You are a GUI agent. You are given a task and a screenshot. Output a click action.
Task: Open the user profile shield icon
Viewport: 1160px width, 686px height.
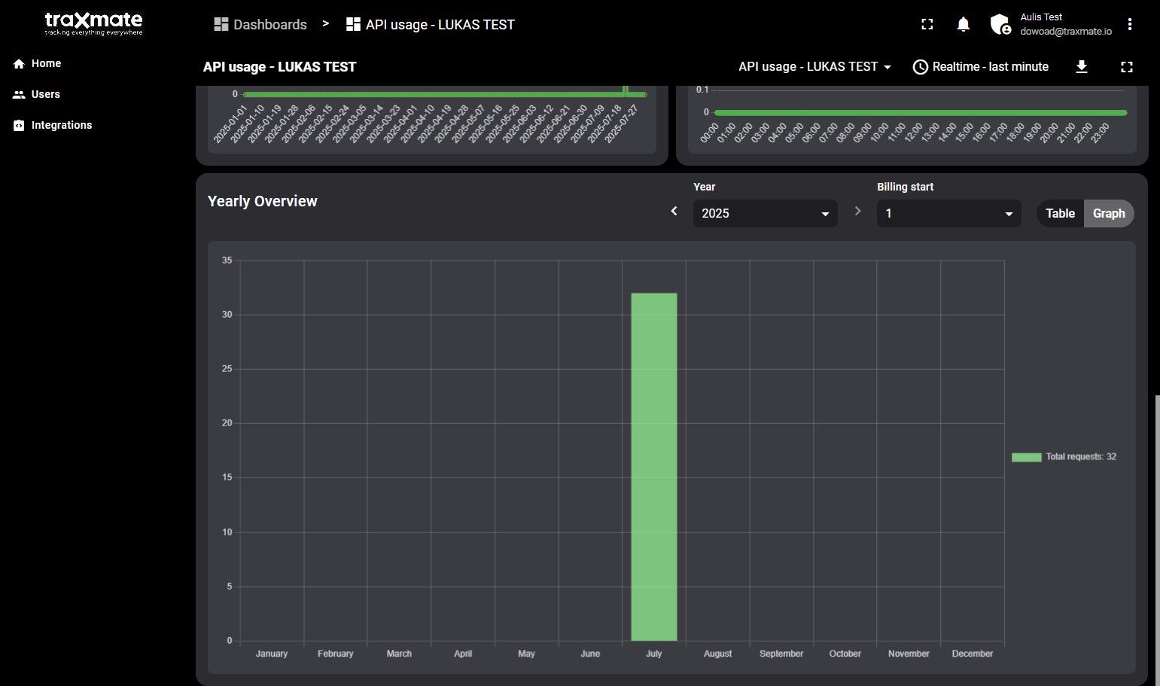point(1000,25)
